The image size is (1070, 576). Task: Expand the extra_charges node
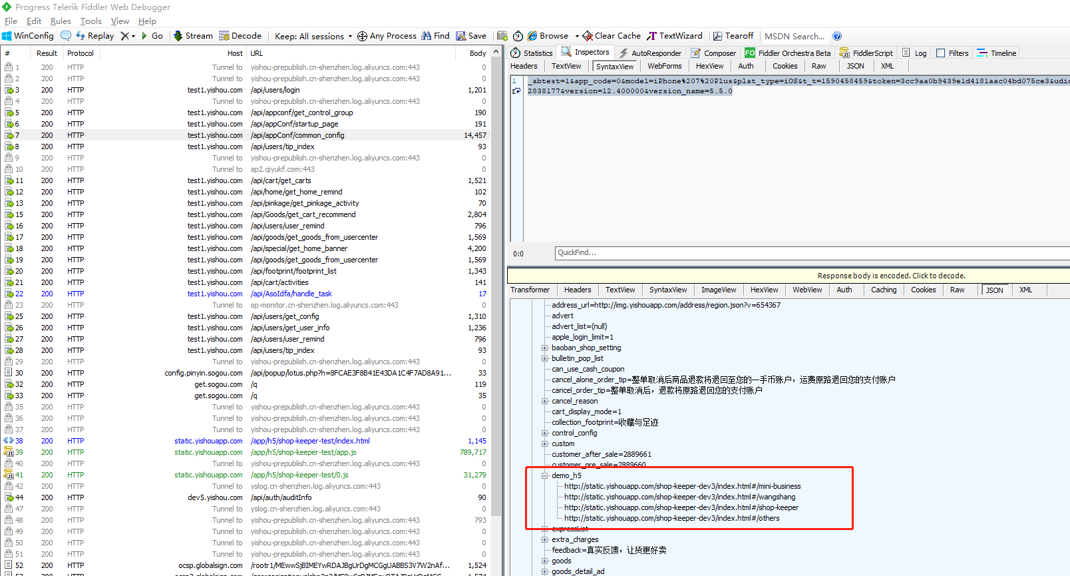[x=544, y=539]
